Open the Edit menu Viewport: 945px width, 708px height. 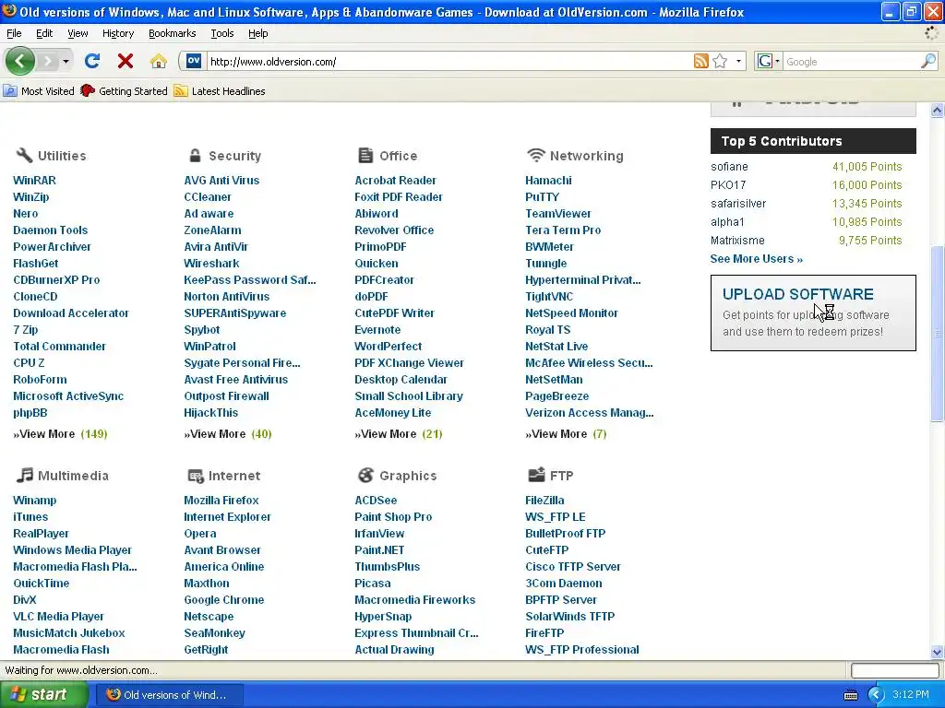tap(44, 33)
